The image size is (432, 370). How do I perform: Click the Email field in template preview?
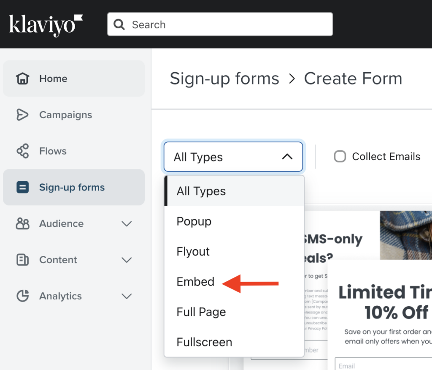(383, 364)
